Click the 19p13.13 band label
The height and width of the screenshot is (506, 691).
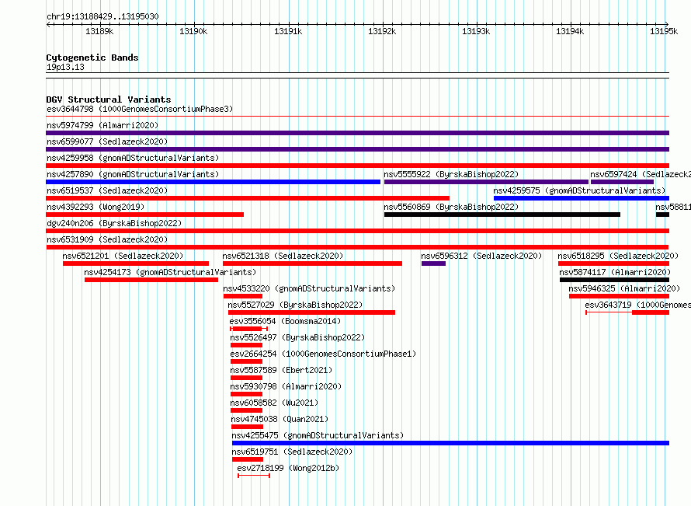click(65, 67)
